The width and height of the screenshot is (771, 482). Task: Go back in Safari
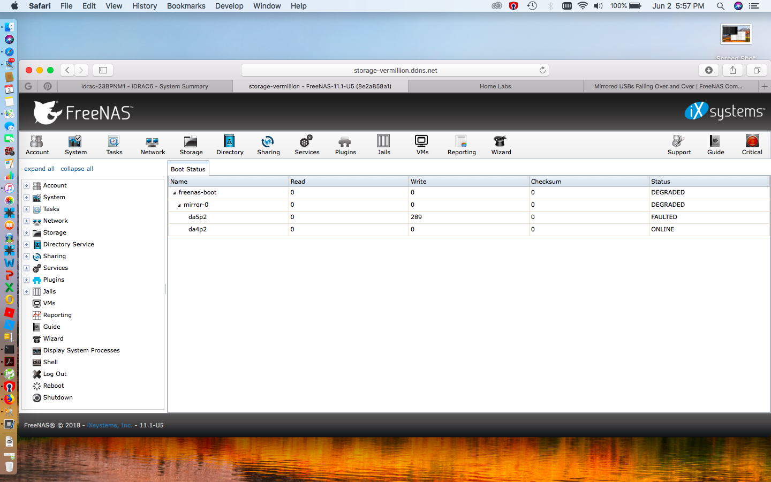pyautogui.click(x=67, y=70)
